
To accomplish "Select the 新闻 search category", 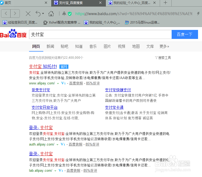I will pos(50,46).
